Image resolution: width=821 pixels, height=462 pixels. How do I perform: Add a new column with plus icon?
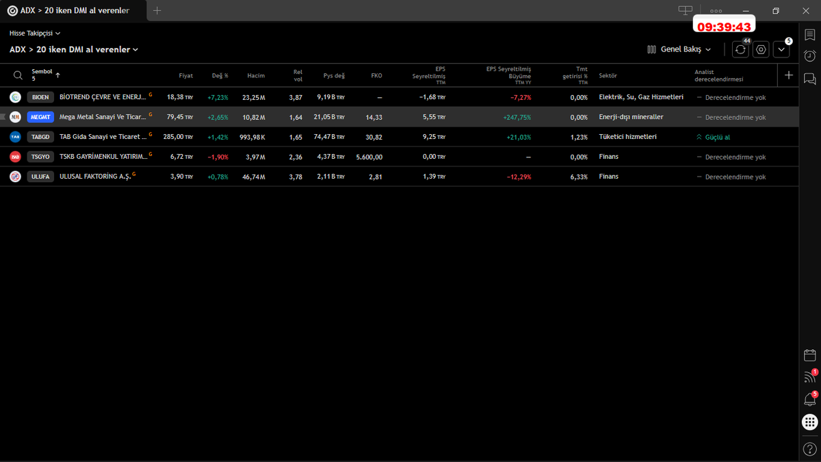tap(789, 75)
